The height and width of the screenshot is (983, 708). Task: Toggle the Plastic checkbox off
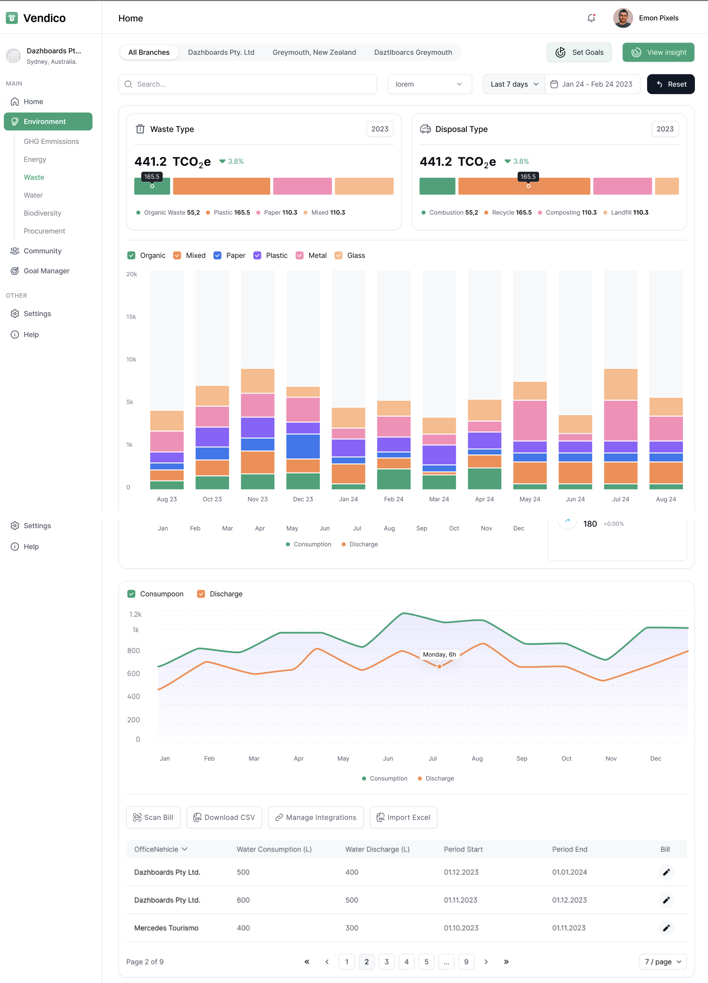click(257, 255)
